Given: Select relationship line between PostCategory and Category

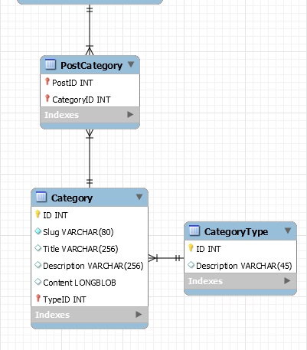Looking at the screenshot, I should pos(90,159).
